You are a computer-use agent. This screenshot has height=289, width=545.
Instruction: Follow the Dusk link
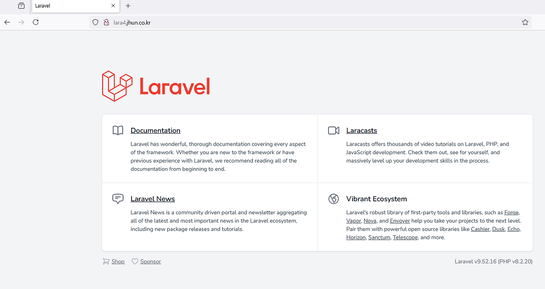pyautogui.click(x=498, y=229)
